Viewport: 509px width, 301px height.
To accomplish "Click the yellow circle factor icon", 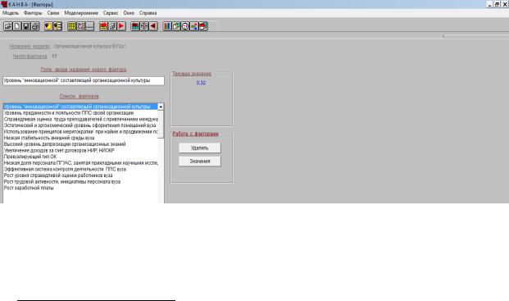I will (x=48, y=26).
